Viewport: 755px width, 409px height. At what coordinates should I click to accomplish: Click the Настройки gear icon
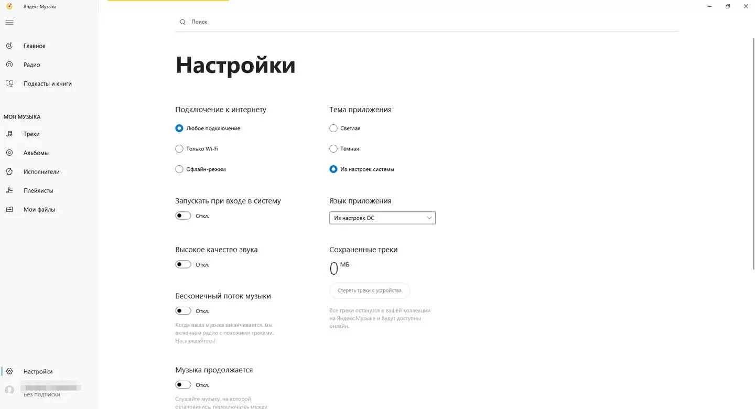[9, 372]
